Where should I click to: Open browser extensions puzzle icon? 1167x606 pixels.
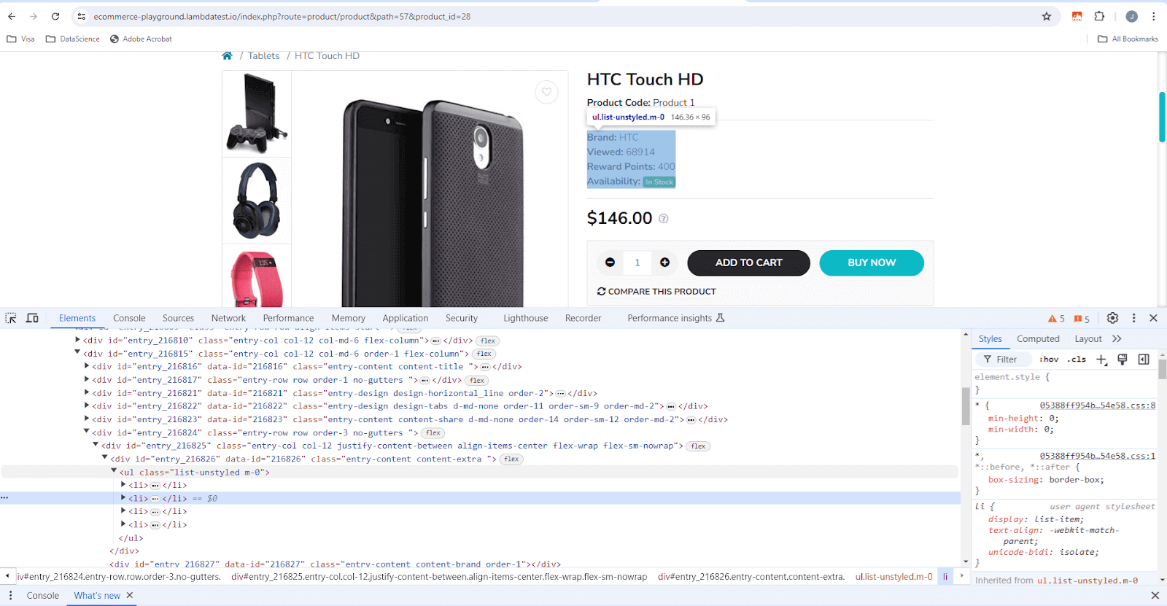pos(1099,16)
